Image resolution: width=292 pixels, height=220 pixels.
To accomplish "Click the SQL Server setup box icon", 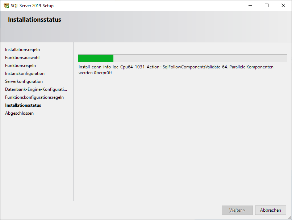I will point(6,5).
